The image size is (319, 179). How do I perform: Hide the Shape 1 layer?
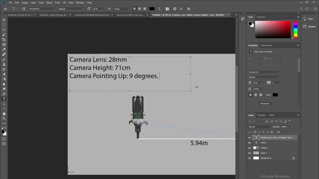249,148
